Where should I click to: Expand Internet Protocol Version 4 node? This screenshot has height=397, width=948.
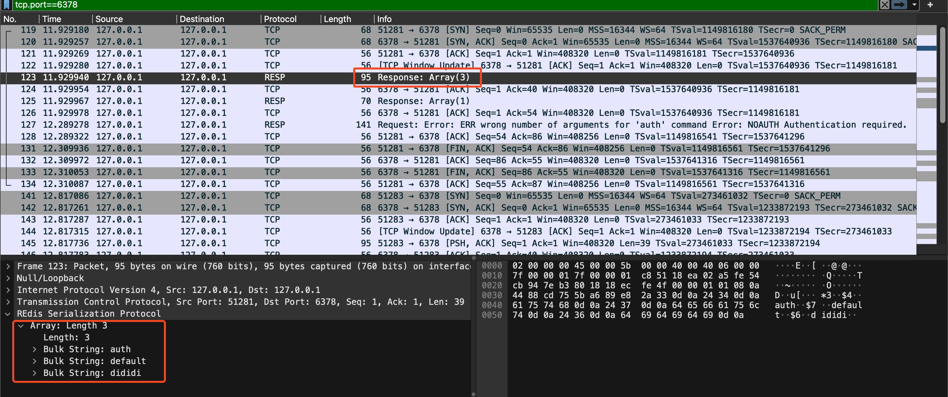(x=8, y=290)
